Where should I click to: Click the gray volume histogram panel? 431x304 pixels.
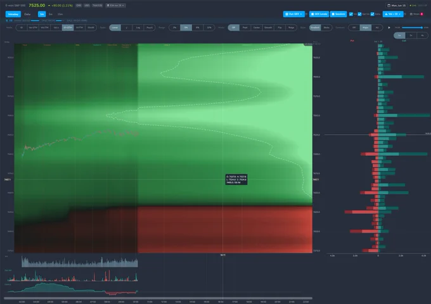point(80,262)
